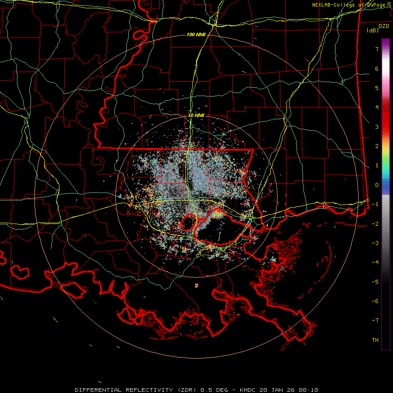Click the [dB] unit label

pyautogui.click(x=373, y=30)
